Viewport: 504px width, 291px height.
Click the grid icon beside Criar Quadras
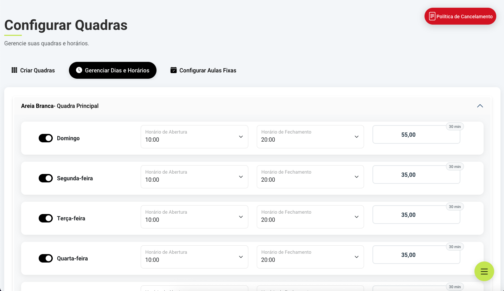point(14,70)
